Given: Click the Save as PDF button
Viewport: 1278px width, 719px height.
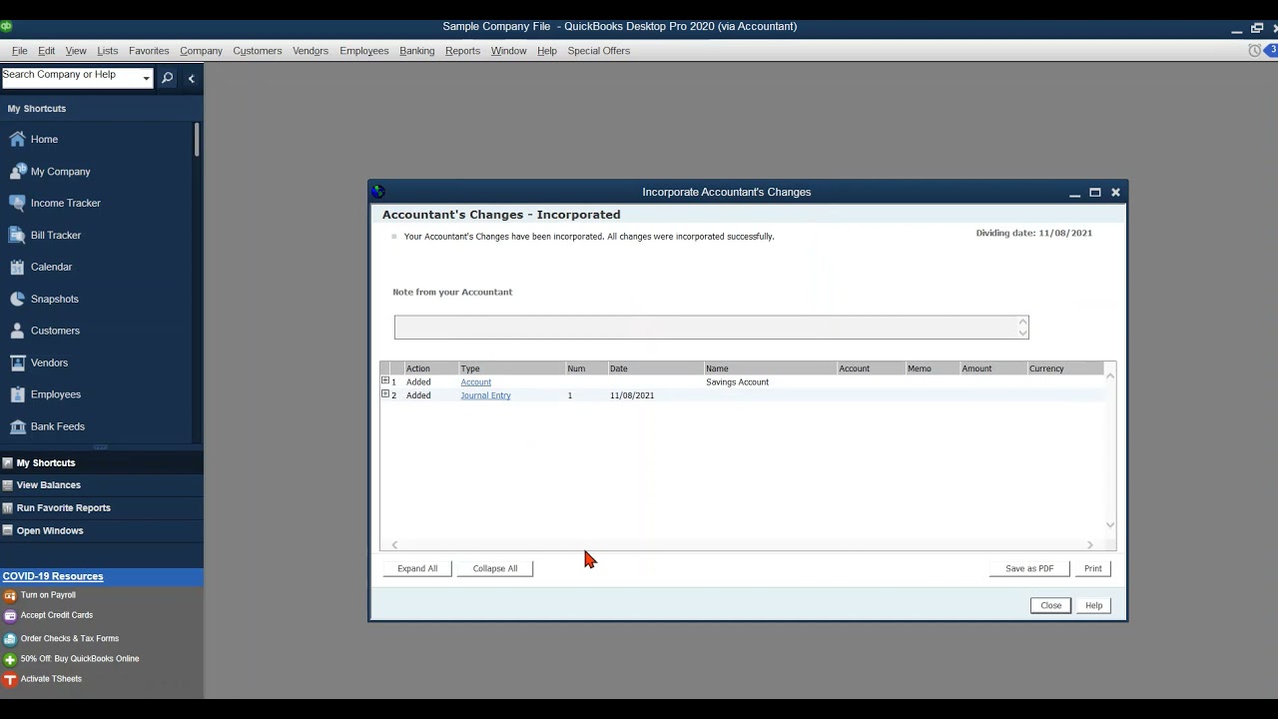Looking at the screenshot, I should point(1029,568).
